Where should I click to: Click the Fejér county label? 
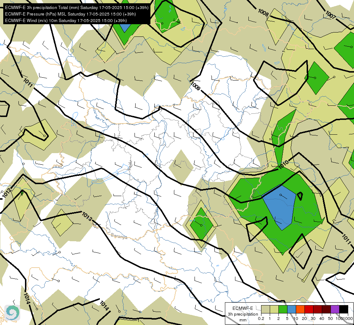click(x=130, y=165)
